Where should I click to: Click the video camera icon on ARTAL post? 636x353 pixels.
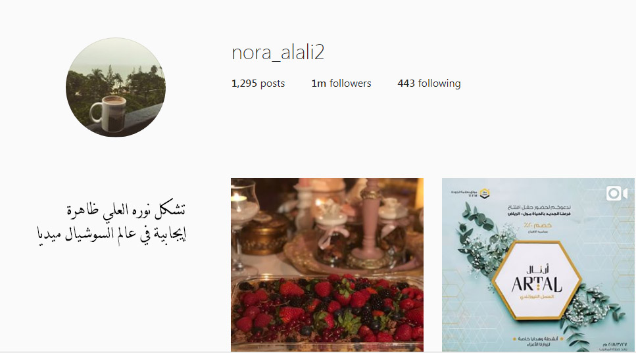pyautogui.click(x=616, y=193)
